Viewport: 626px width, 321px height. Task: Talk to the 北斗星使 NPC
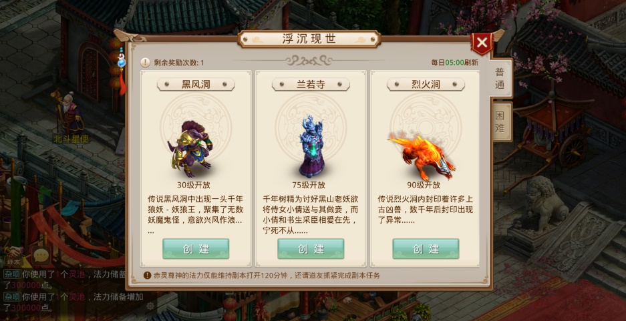point(70,114)
